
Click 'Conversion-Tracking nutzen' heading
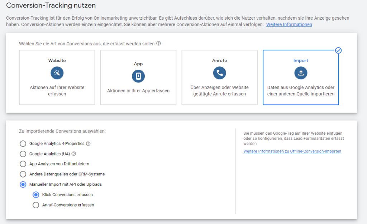pyautogui.click(x=51, y=5)
